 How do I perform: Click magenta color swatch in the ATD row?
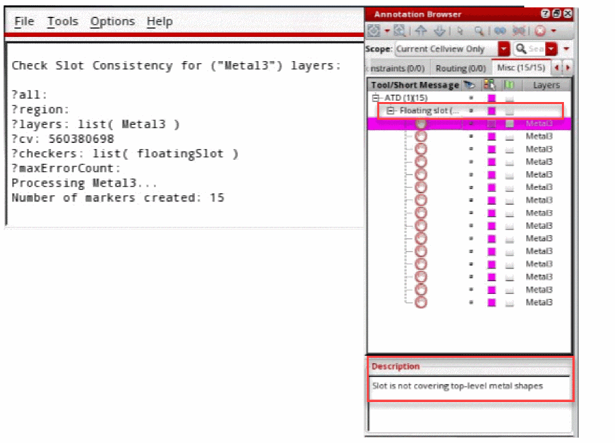[x=491, y=98]
